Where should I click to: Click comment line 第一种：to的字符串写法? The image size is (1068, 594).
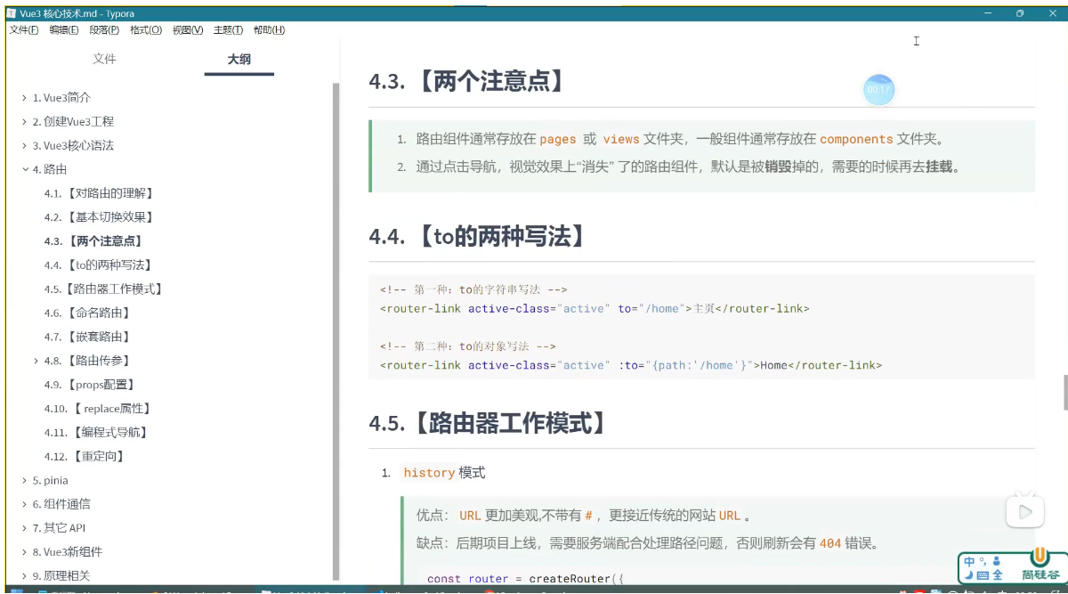(x=473, y=289)
